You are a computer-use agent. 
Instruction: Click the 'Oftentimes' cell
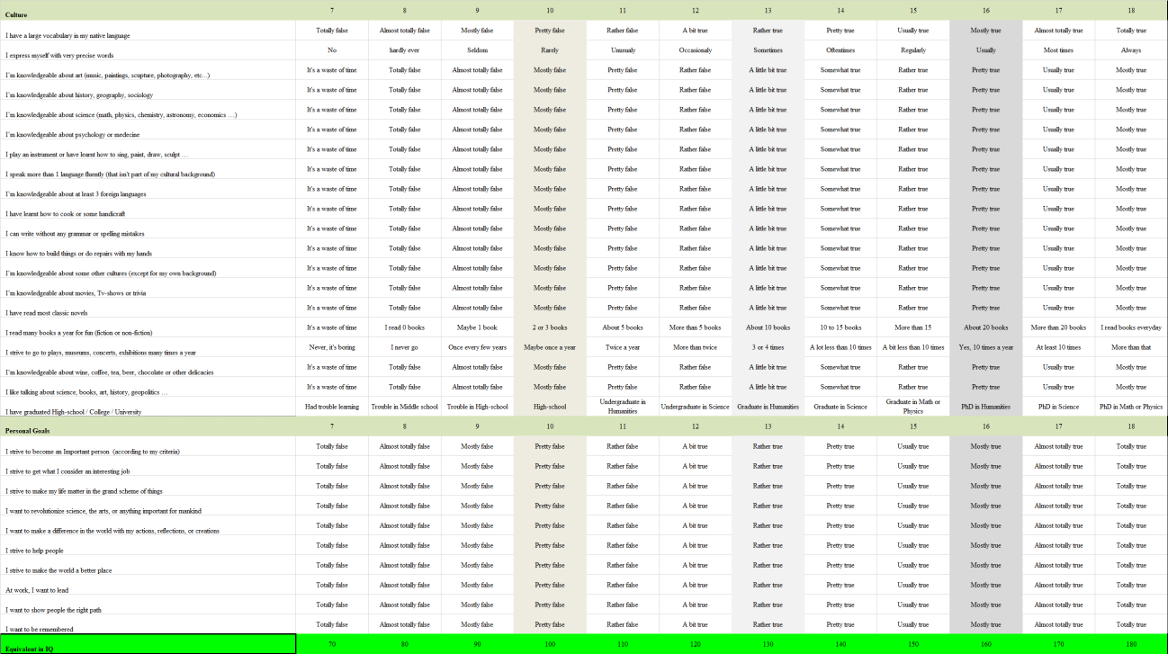point(840,50)
